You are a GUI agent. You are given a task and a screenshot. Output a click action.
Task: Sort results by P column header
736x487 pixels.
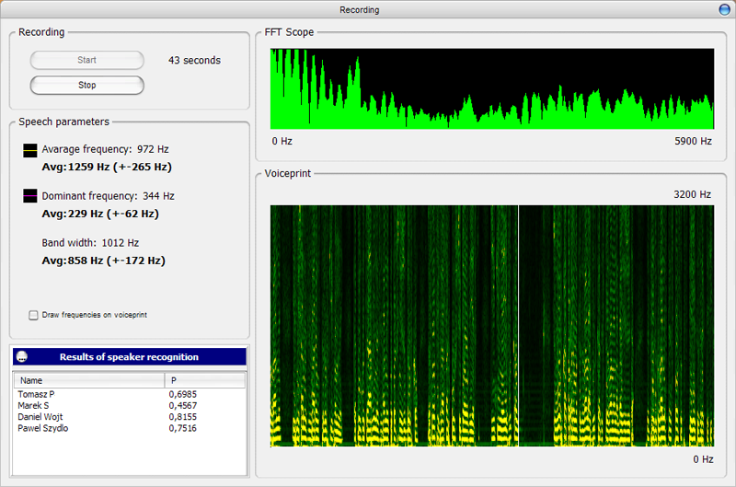pyautogui.click(x=205, y=380)
